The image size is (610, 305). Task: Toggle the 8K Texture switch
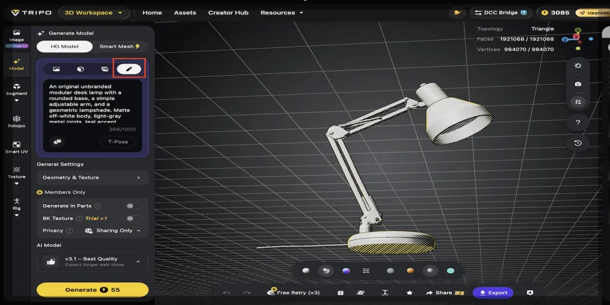click(x=134, y=218)
